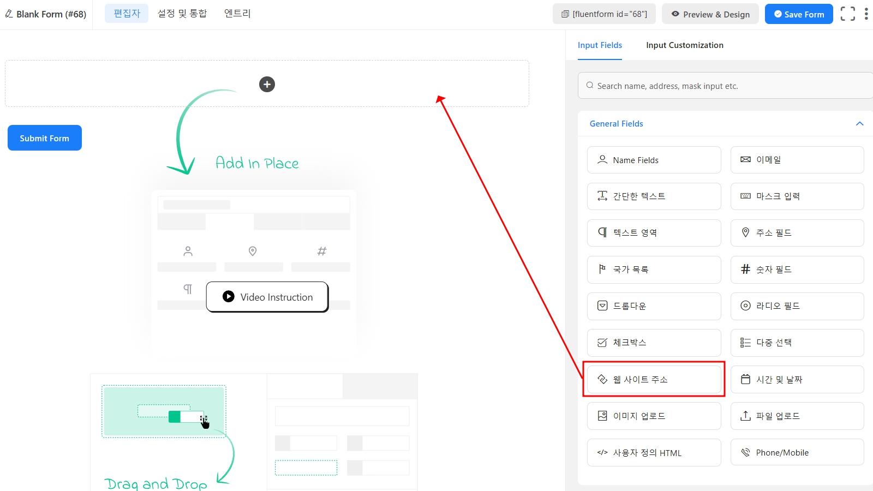The width and height of the screenshot is (873, 491).
Task: Click the hash icon of 숫자 필드
Action: [x=745, y=269]
